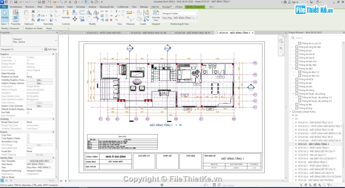Switch to KT.01.01.1 - PHỐI CẢNH MẶT ĐỨ... tab
This screenshot has width=345, height=188.
point(102,33)
